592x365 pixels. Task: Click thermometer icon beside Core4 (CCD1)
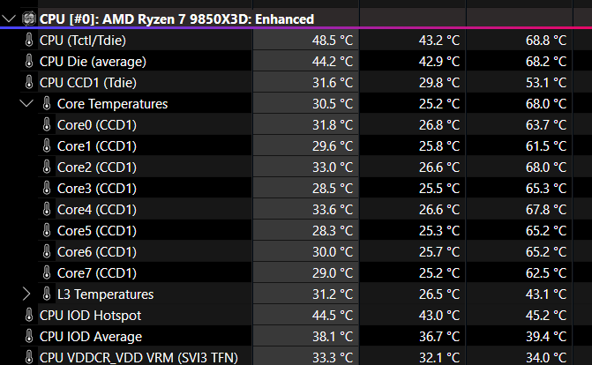[47, 209]
